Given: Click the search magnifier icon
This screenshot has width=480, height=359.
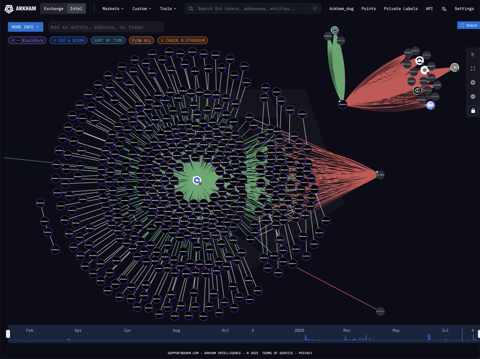Looking at the screenshot, I should (x=191, y=8).
